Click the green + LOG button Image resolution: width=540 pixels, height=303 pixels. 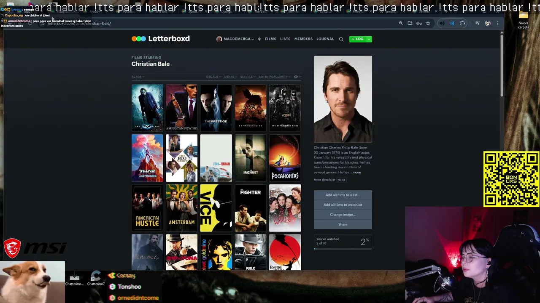[358, 39]
